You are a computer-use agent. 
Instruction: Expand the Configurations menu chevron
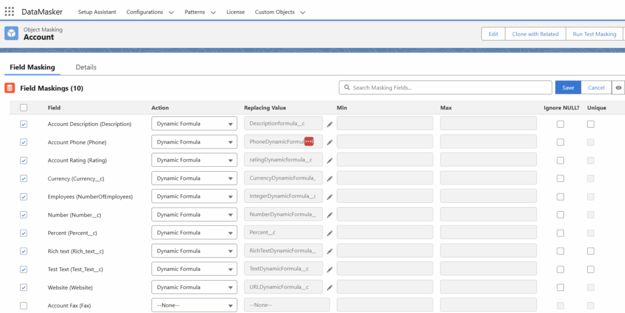171,12
